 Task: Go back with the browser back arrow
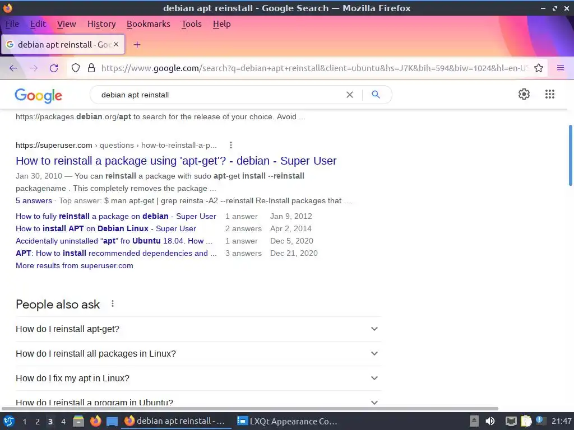13,68
